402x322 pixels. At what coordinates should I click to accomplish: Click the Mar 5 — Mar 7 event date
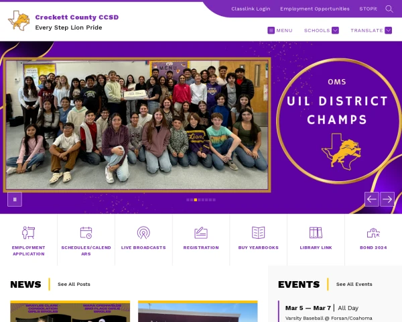pos(308,308)
